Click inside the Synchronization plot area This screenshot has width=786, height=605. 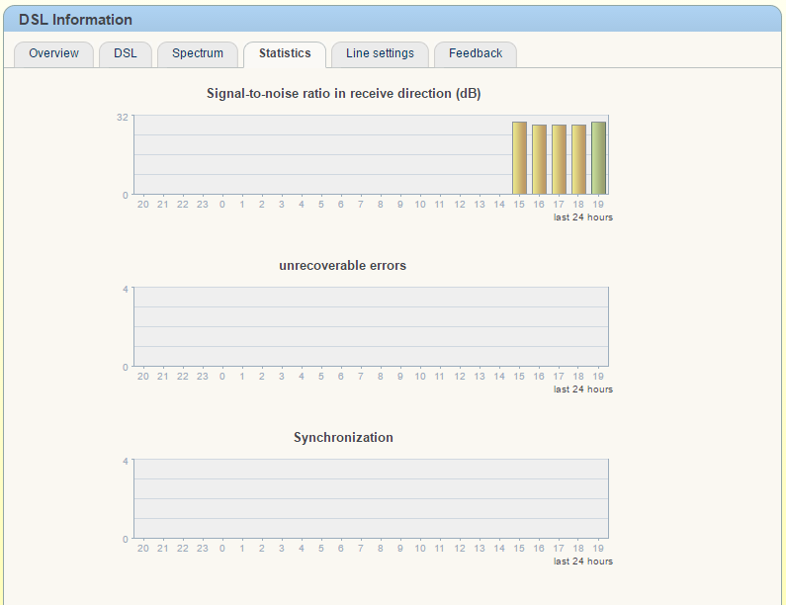(371, 498)
